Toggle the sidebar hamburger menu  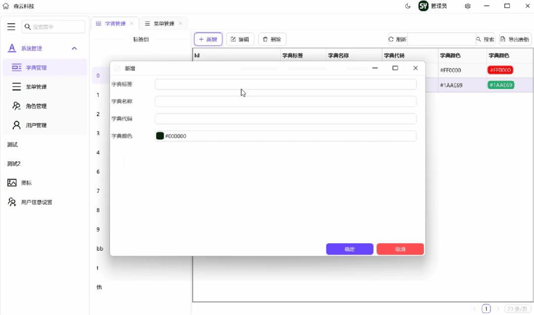(11, 26)
